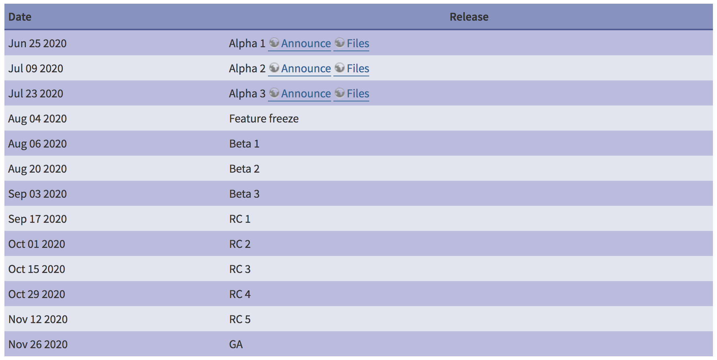This screenshot has width=717, height=360.
Task: Click the globe icon beside Alpha 3 Files
Action: 339,93
